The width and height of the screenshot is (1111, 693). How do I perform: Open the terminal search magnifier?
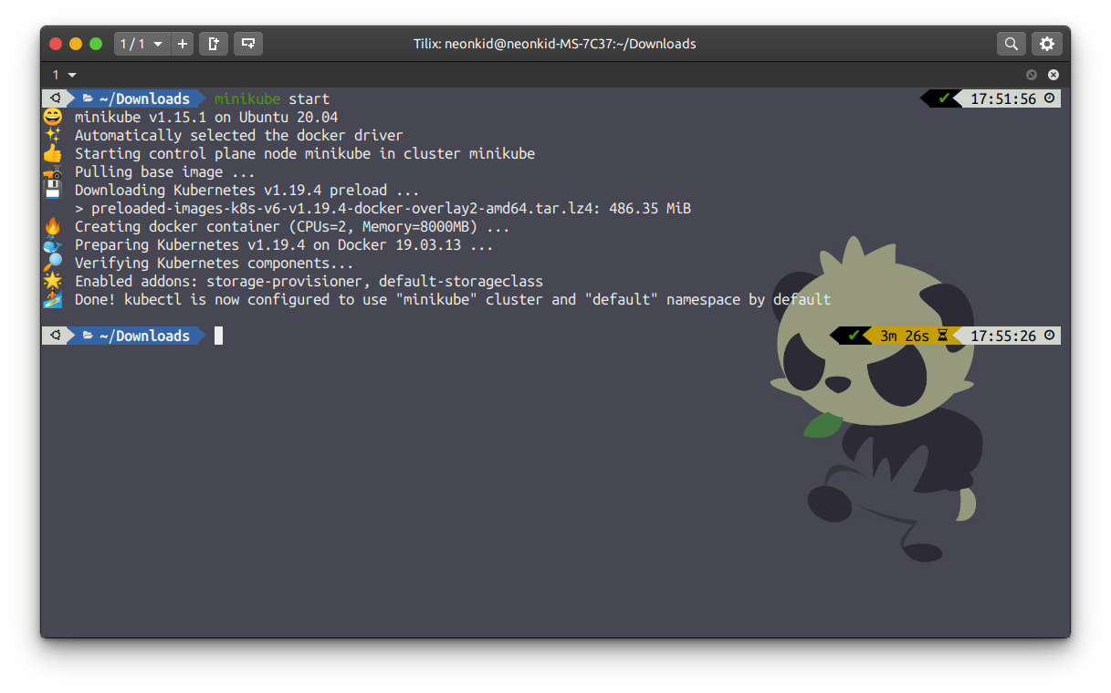coord(1011,43)
